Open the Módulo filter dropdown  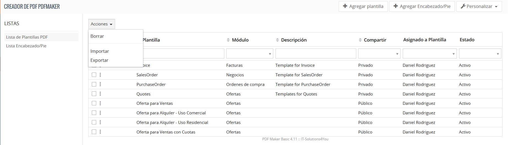pyautogui.click(x=250, y=54)
